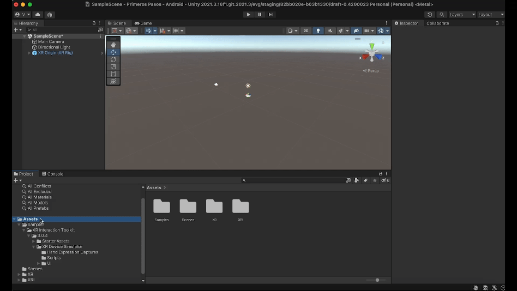
Task: Open Project create plus dropdown
Action: tap(17, 180)
